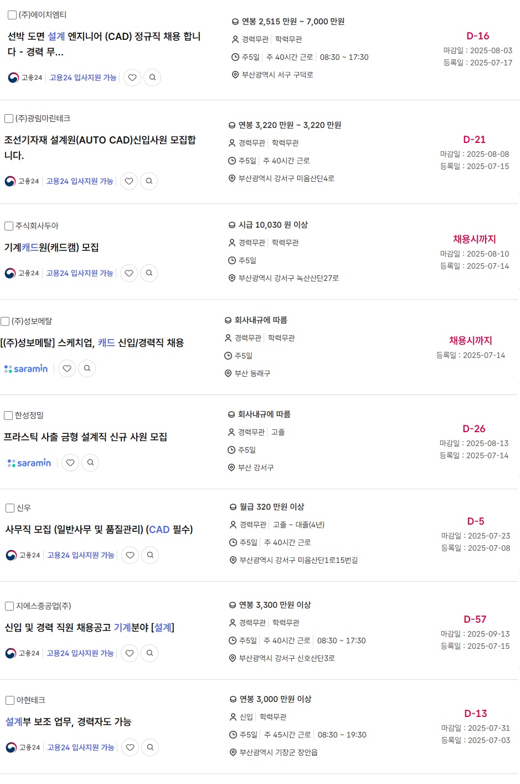Open 기계캐드원(캐드캠) 모집 job posting
The width and height of the screenshot is (520, 784).
[x=52, y=247]
